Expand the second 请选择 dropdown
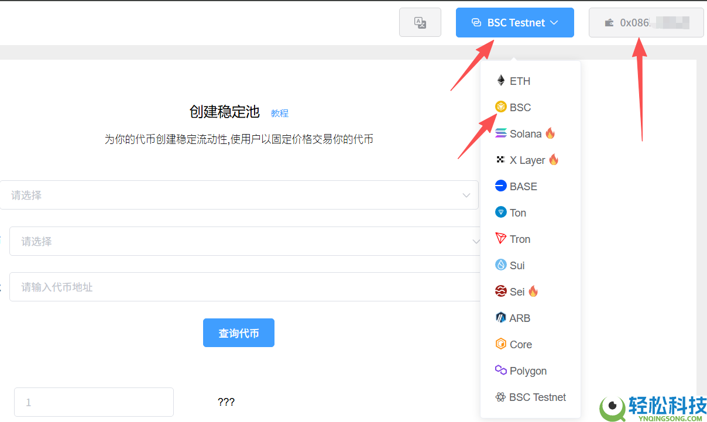This screenshot has width=707, height=422. (x=245, y=241)
